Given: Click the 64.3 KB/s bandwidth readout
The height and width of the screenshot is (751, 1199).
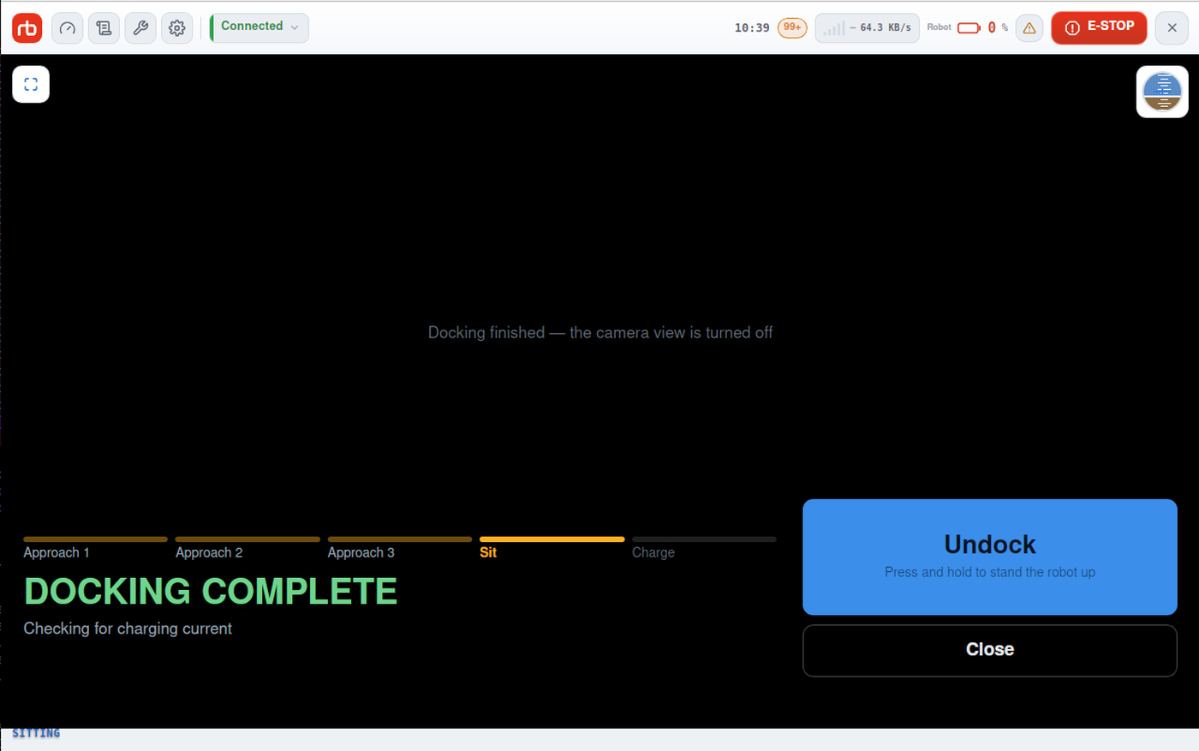Looking at the screenshot, I should [x=886, y=28].
